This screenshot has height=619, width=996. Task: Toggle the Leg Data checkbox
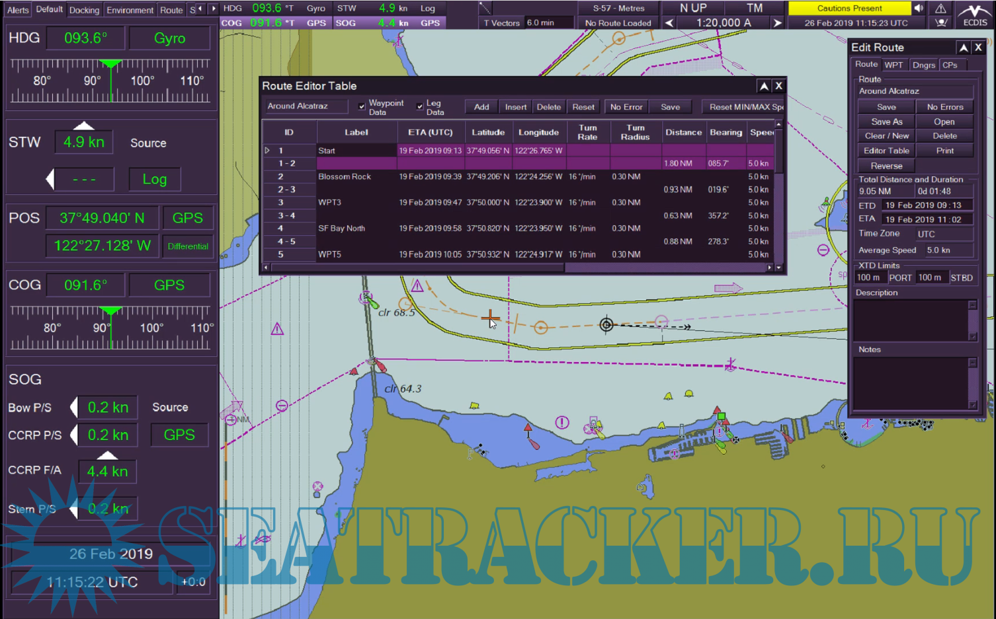(419, 106)
